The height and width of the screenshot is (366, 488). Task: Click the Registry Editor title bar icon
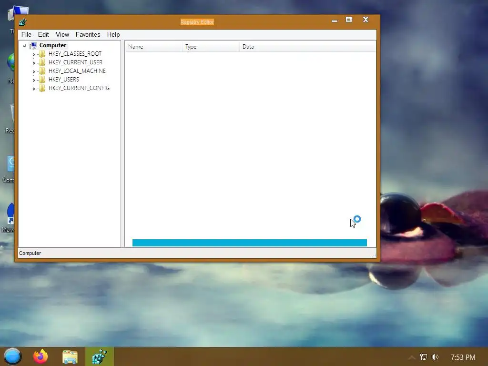point(23,22)
